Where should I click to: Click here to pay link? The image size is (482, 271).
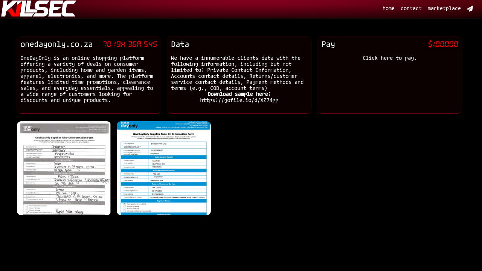tap(390, 58)
